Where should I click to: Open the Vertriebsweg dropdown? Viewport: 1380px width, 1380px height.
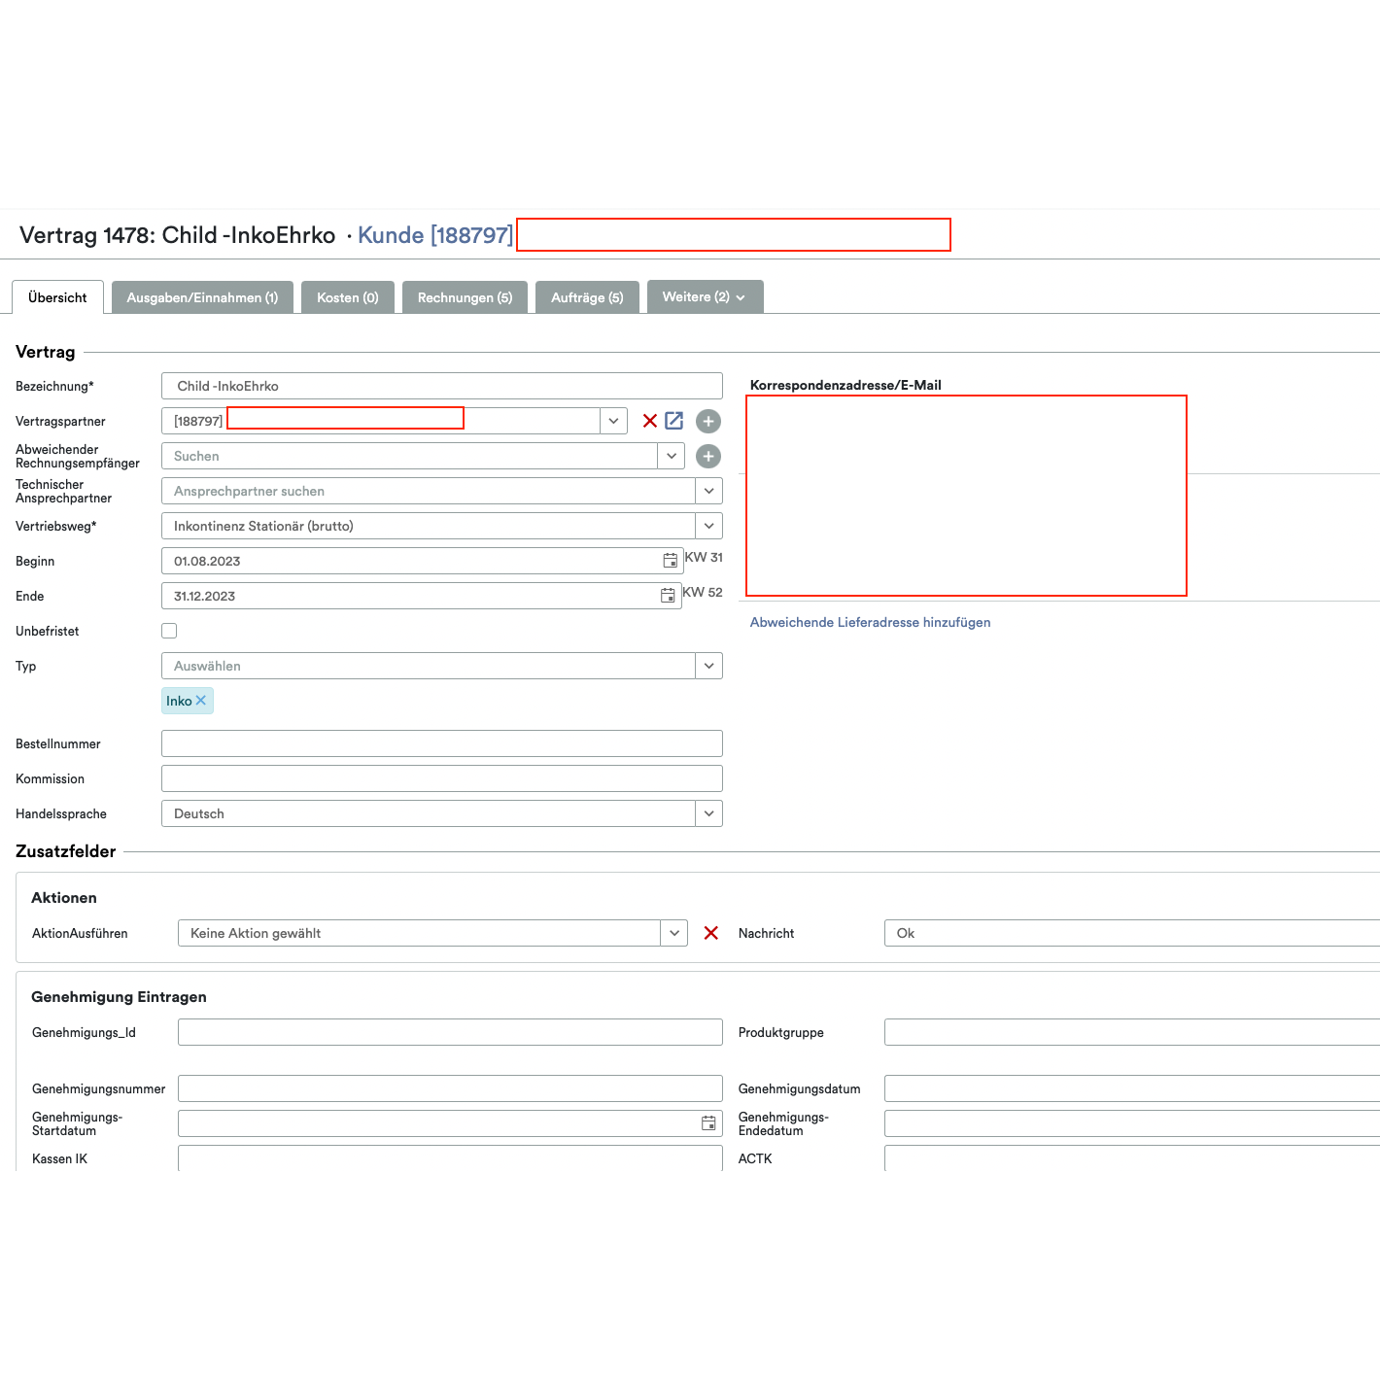pos(708,526)
